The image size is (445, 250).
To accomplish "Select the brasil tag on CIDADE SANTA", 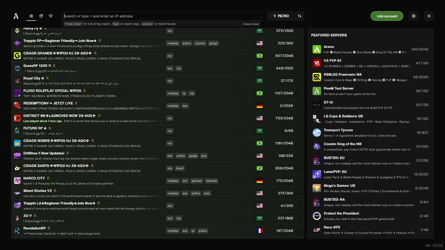I will click(x=180, y=168).
